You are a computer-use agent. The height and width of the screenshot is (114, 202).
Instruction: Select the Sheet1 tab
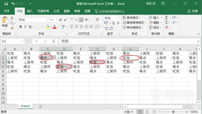coord(25,106)
